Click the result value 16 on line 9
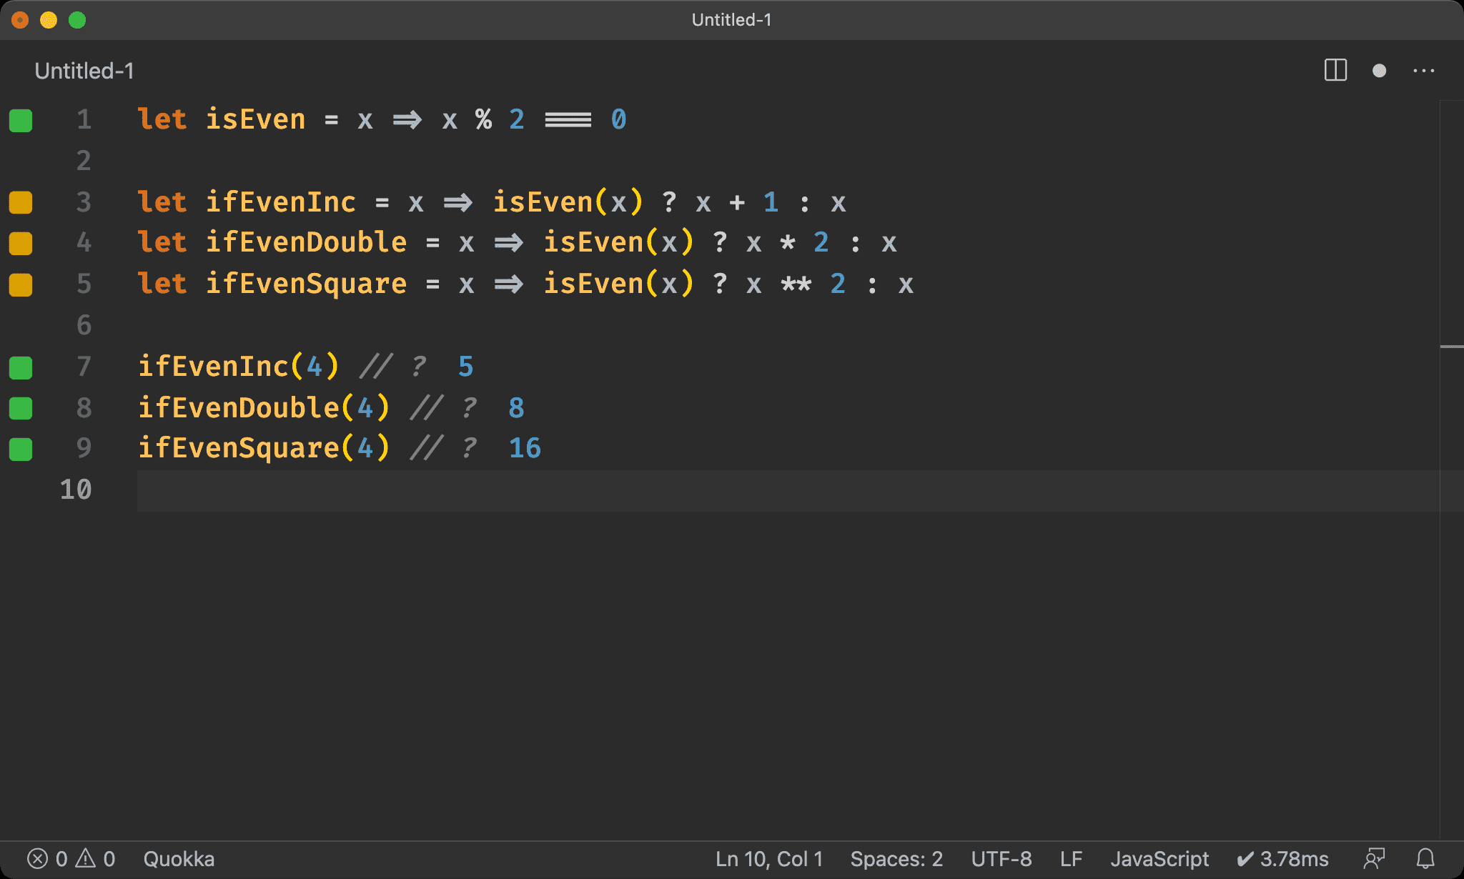Image resolution: width=1464 pixels, height=879 pixels. (x=525, y=448)
